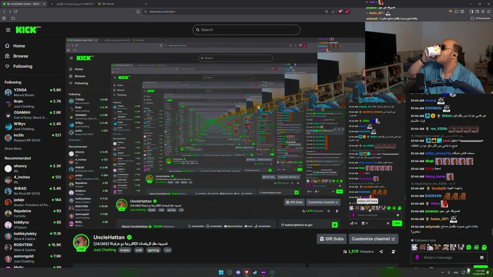Open W1liyv channel in Following list
The image size is (493, 277).
(33, 126)
